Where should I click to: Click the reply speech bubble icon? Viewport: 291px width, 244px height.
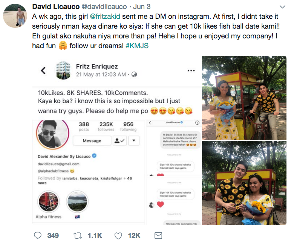[x=38, y=235]
